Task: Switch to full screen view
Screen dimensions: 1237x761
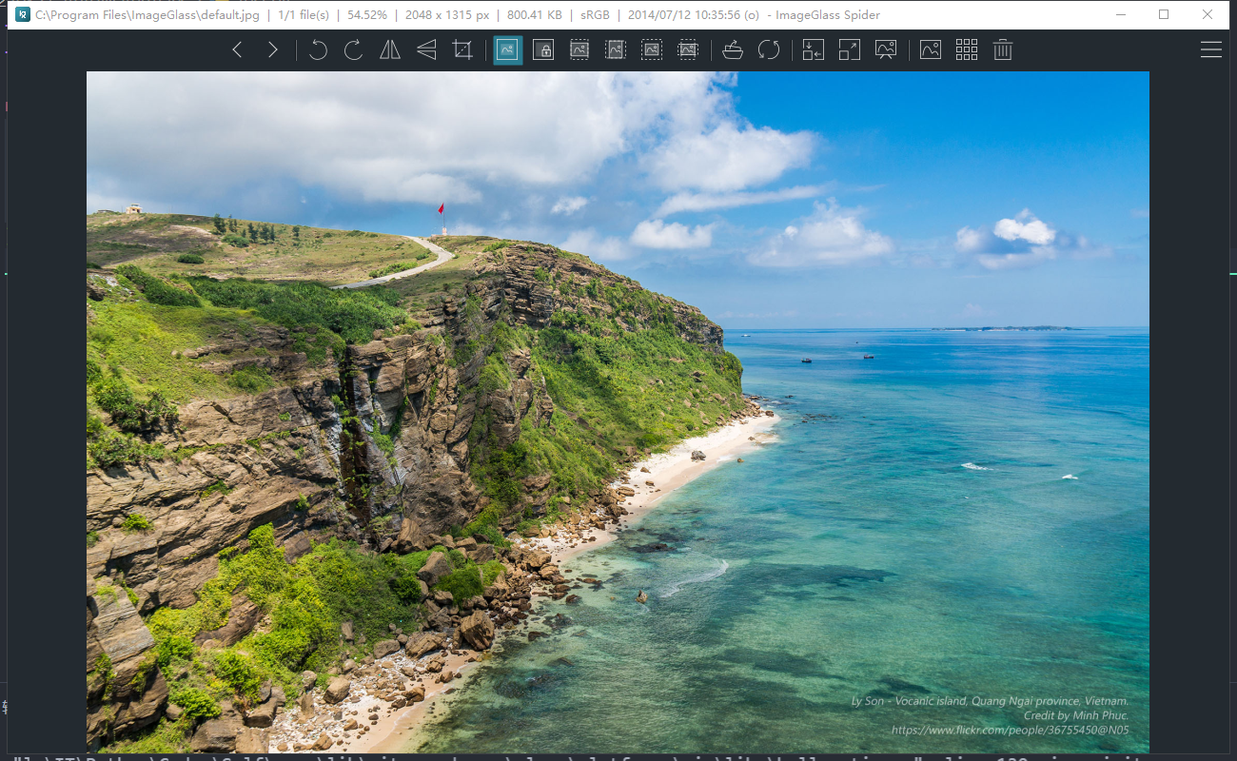Action: (x=850, y=50)
